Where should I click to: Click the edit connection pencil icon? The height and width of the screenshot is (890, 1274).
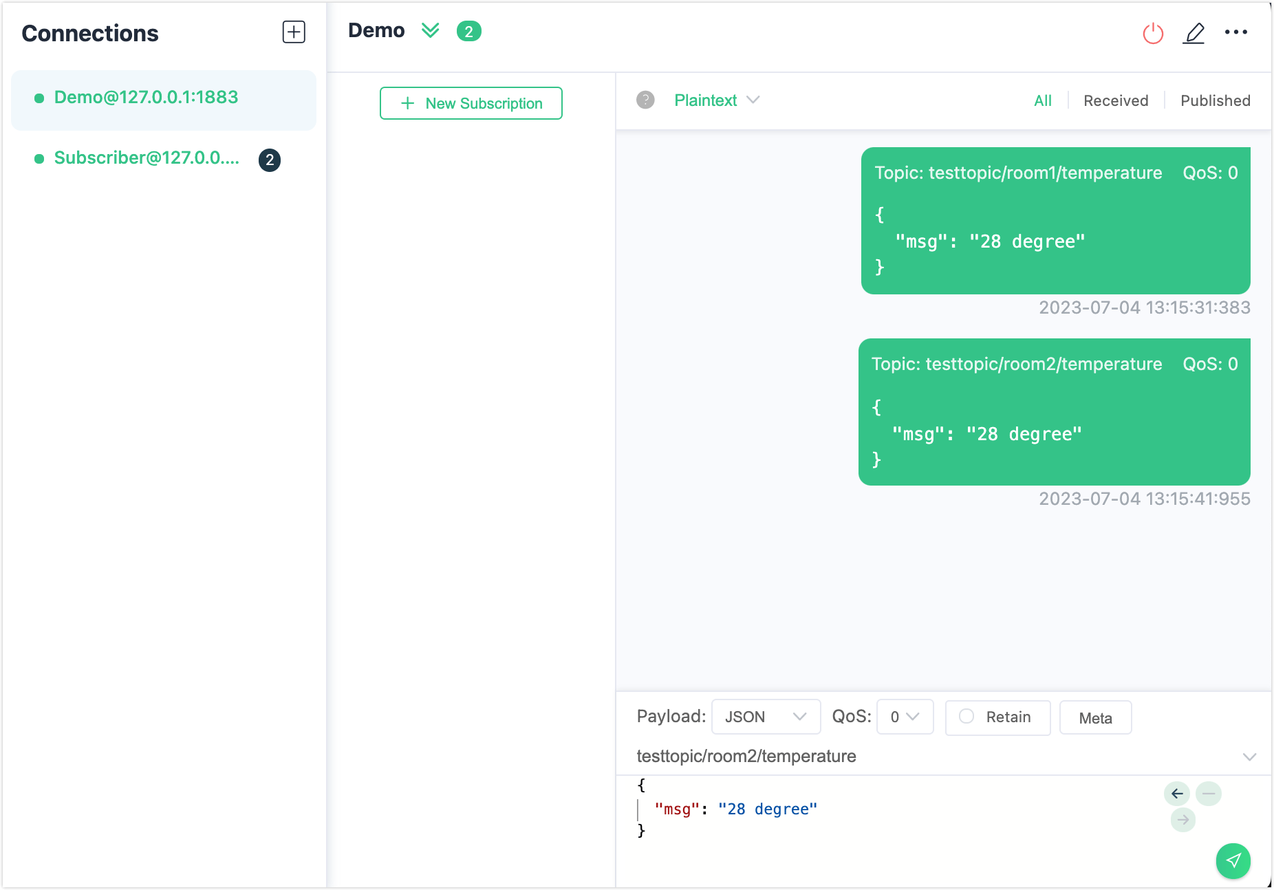pyautogui.click(x=1194, y=33)
